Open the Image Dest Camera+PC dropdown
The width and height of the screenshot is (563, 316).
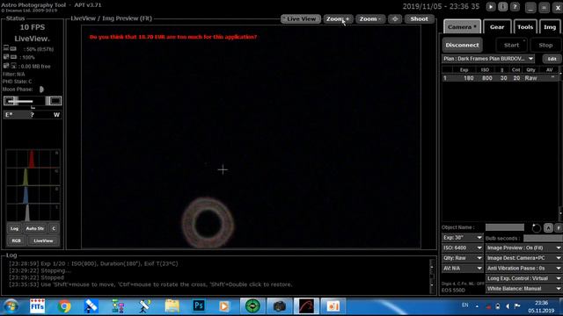click(x=524, y=258)
